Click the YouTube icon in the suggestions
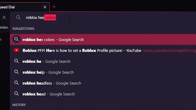196x110 pixels. pyautogui.click(x=17, y=50)
